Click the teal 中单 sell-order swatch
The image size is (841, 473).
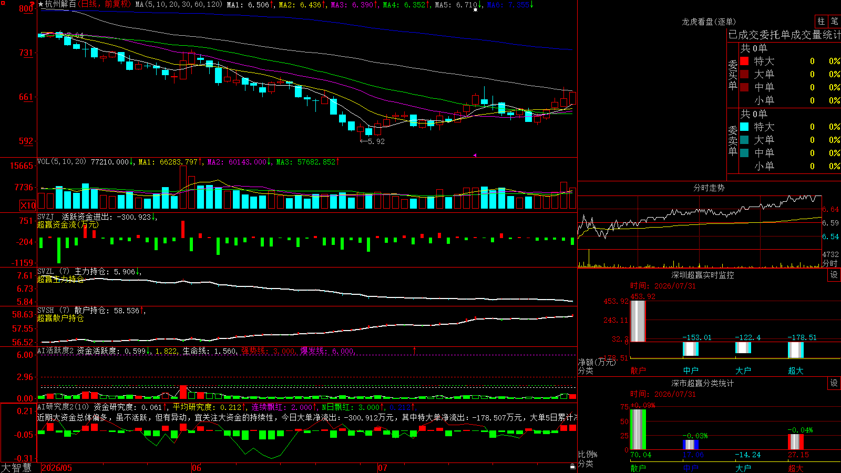click(x=744, y=153)
